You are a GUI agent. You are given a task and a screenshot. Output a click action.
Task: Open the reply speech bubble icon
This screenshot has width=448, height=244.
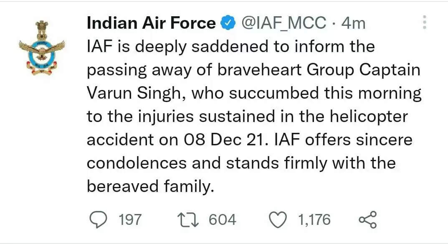click(98, 220)
